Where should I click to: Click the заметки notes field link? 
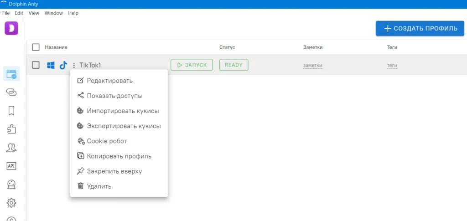click(x=313, y=66)
